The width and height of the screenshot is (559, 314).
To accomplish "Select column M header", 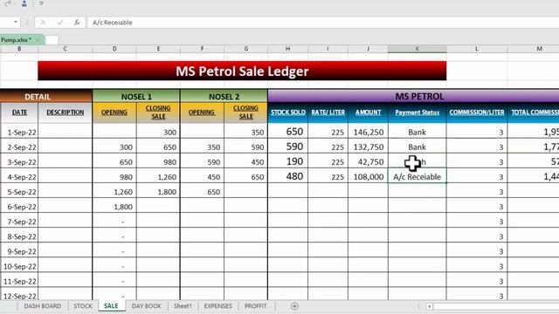I will tap(539, 49).
